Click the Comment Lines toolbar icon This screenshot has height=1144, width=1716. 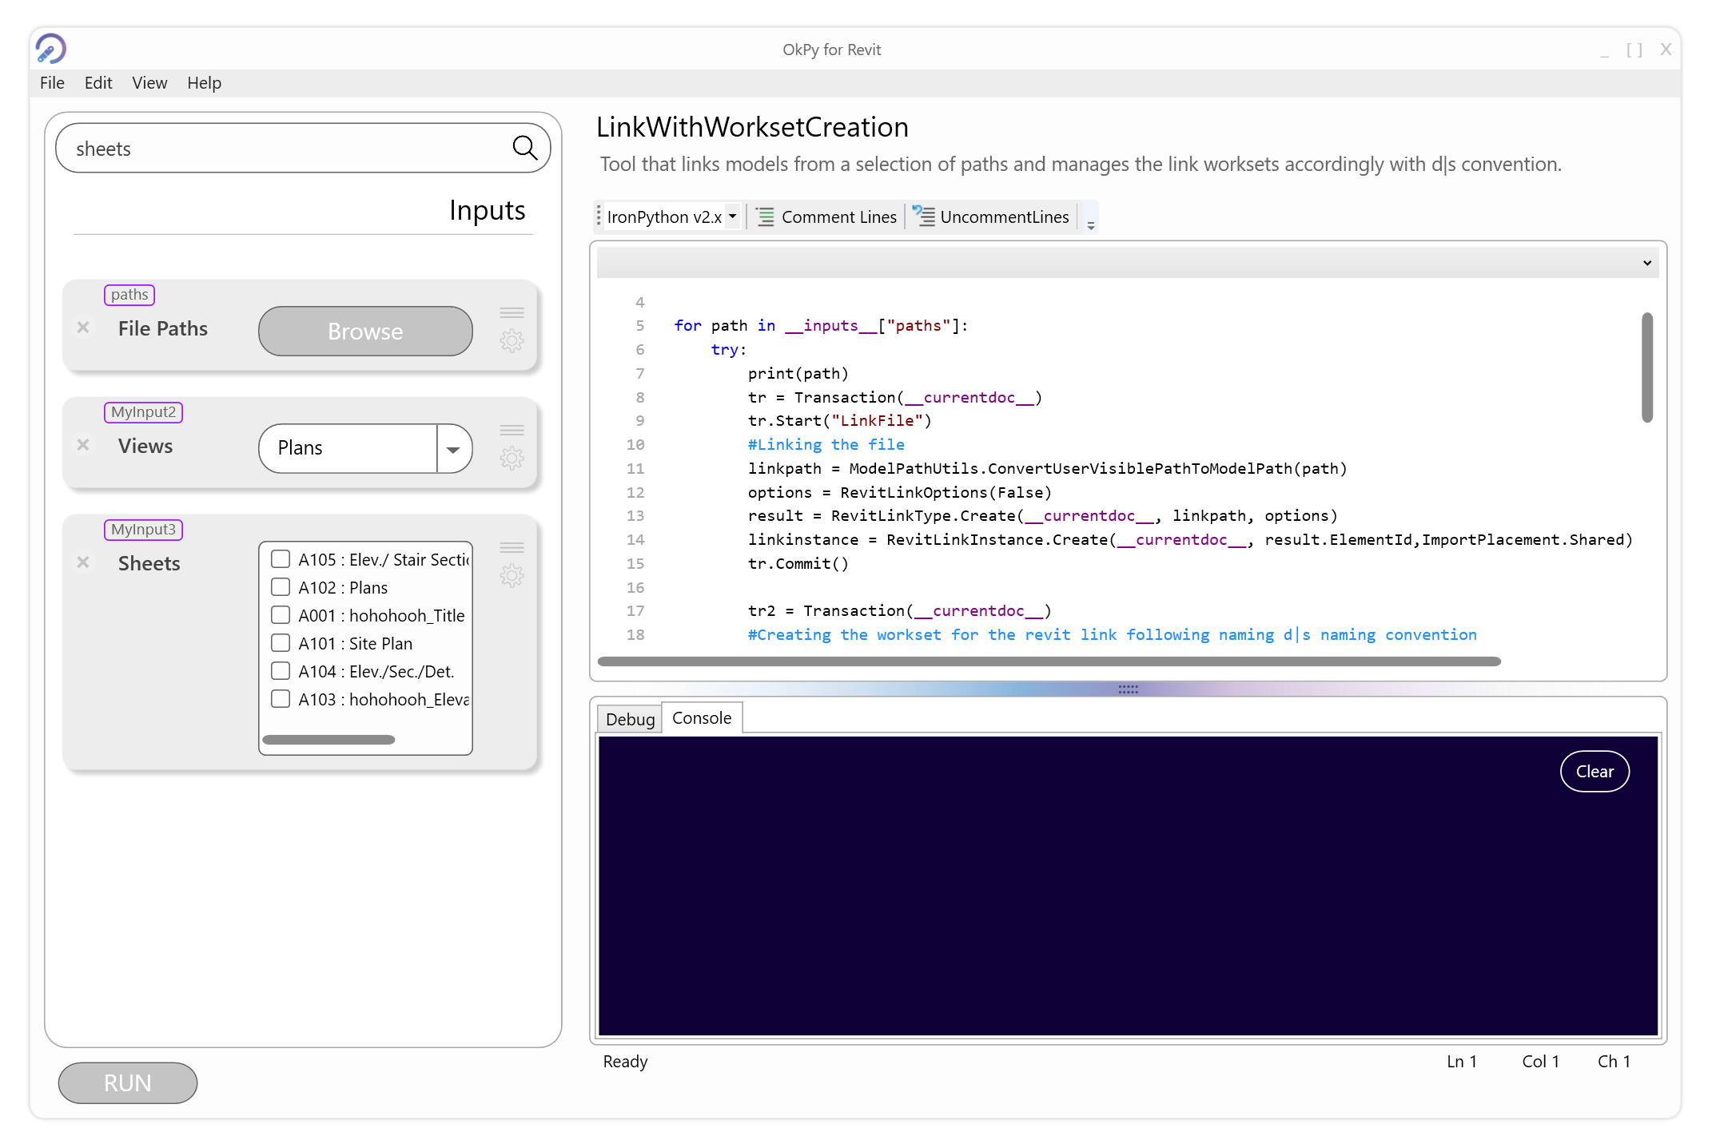pos(764,216)
